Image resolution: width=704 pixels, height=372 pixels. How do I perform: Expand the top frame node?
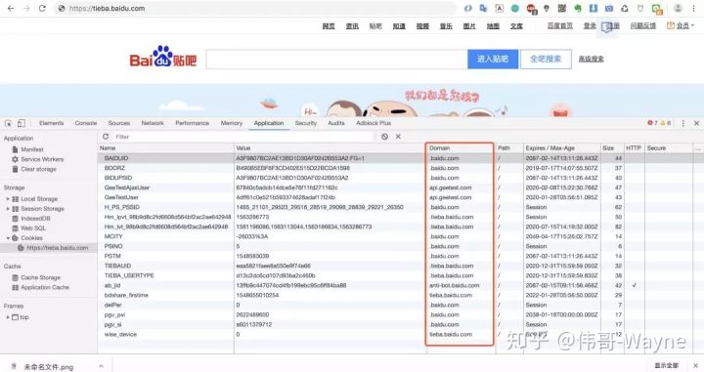[8, 317]
